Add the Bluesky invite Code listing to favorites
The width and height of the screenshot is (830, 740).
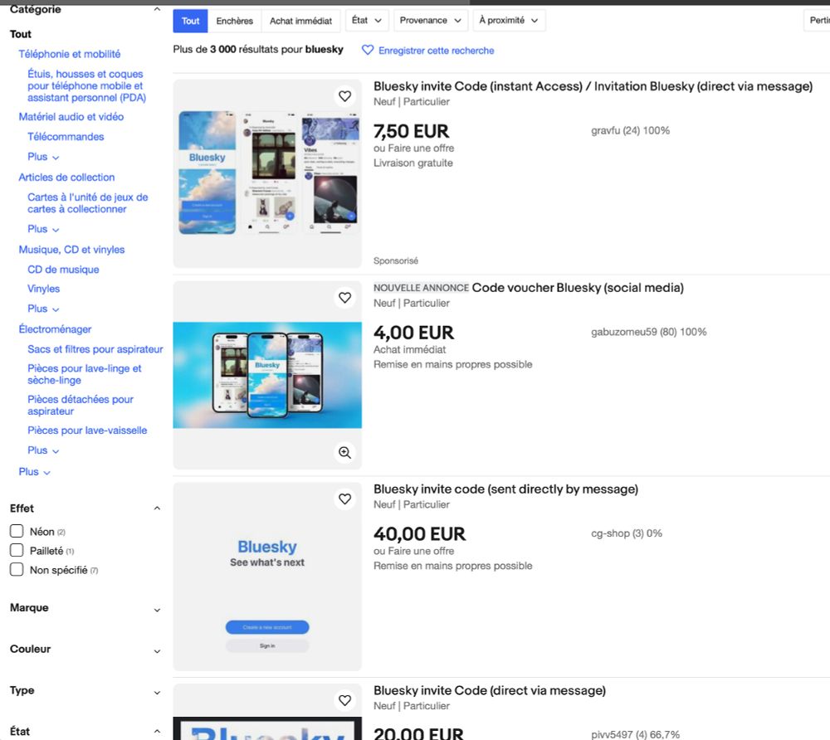(x=345, y=95)
